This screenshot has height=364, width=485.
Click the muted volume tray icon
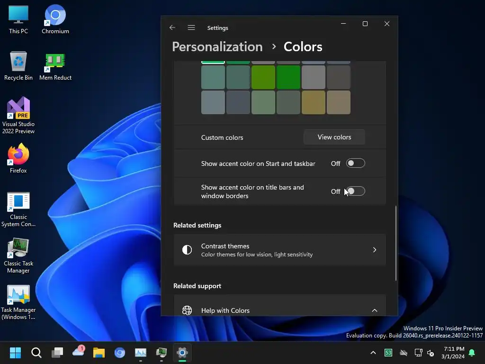430,353
